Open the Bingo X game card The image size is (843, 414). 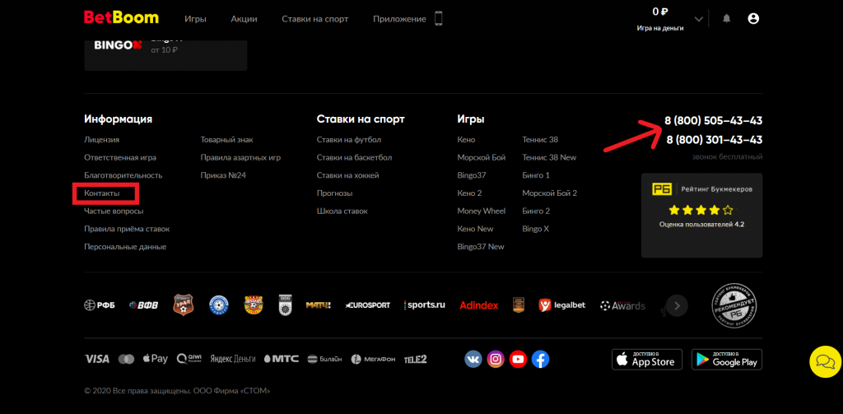[165, 55]
